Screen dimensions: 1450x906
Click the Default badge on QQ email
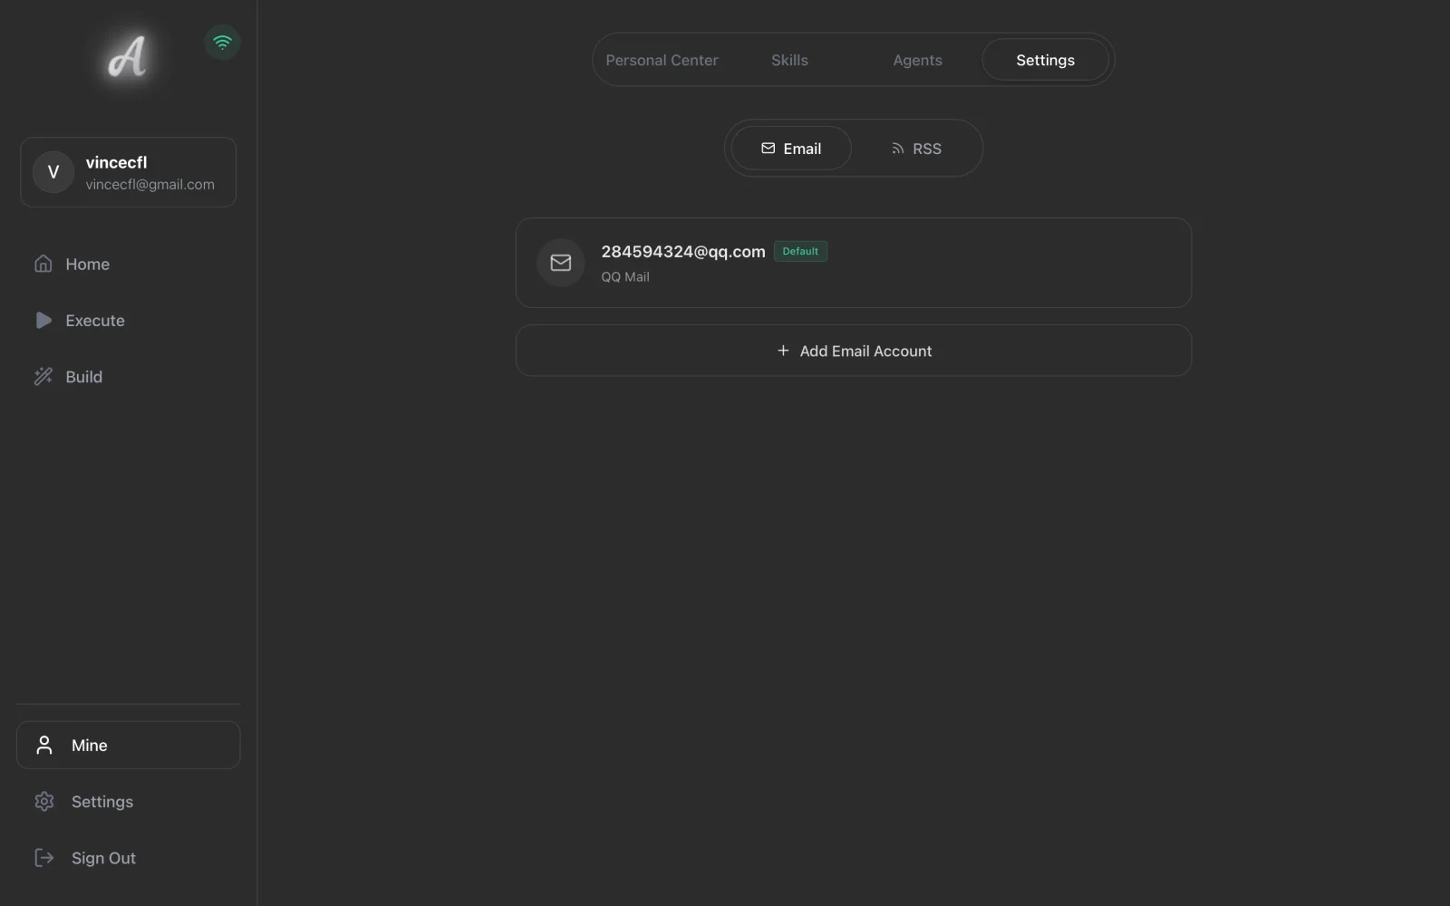click(800, 251)
